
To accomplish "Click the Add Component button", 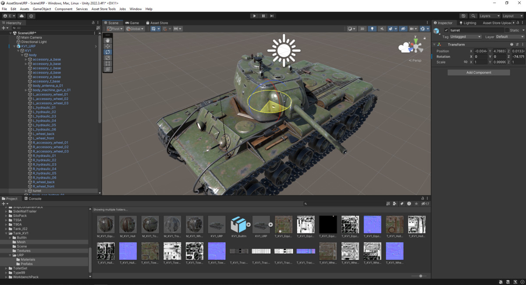I will click(478, 72).
